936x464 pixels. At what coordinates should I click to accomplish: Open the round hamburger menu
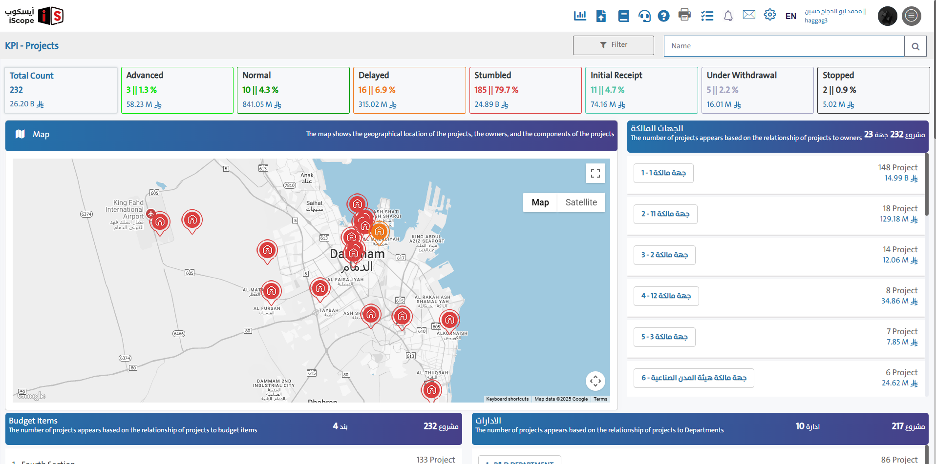[x=911, y=16]
